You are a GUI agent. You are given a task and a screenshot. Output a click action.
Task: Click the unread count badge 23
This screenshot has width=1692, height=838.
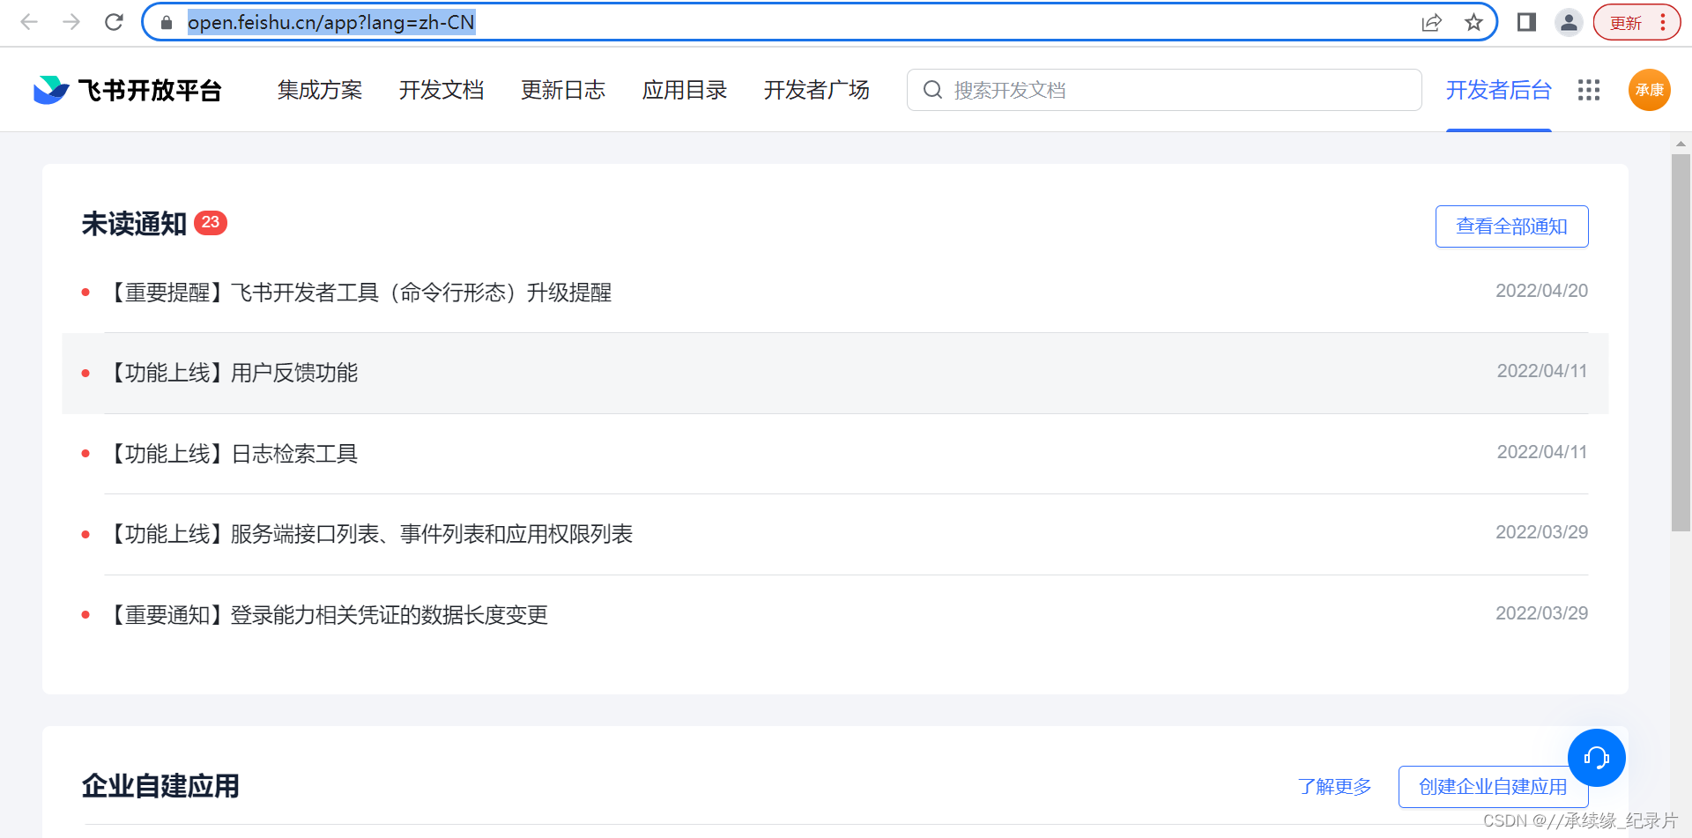211,223
